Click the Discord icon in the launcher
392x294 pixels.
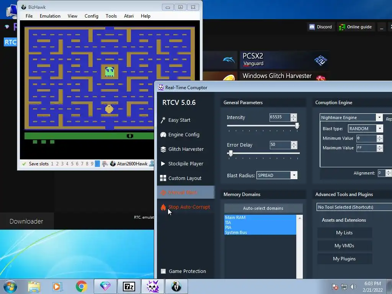point(312,27)
